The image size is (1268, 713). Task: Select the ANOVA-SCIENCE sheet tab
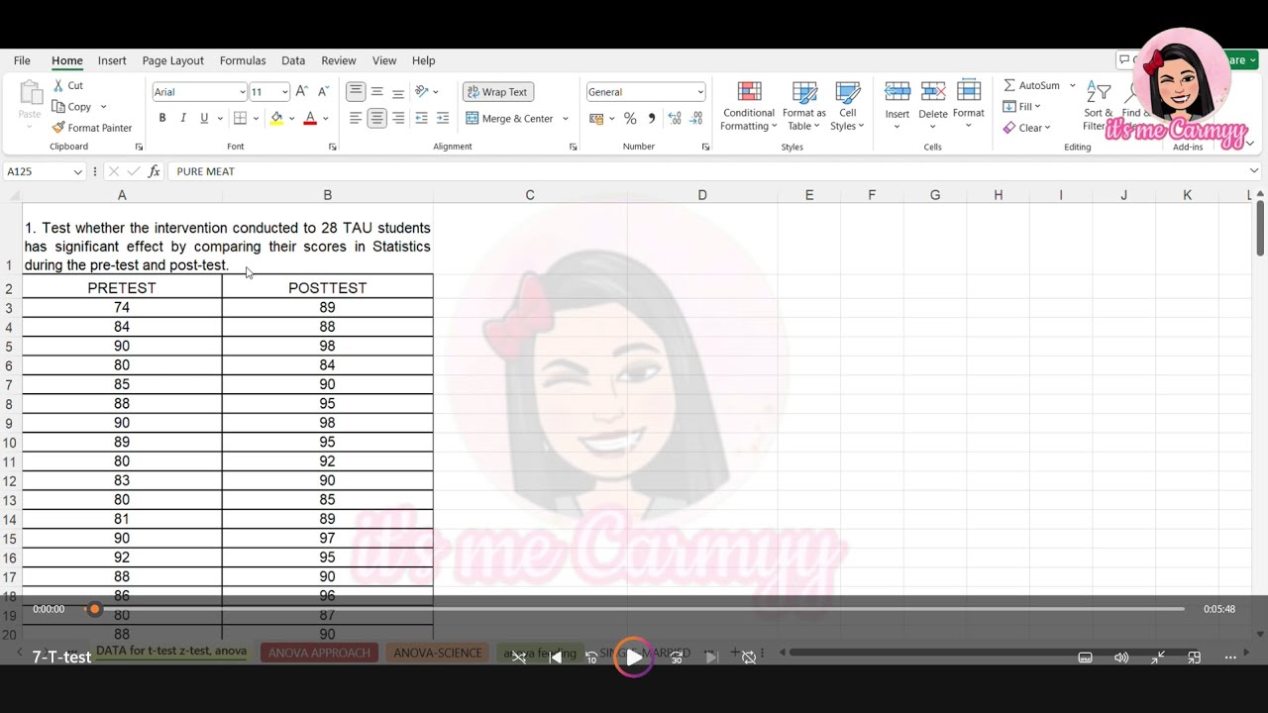[438, 653]
